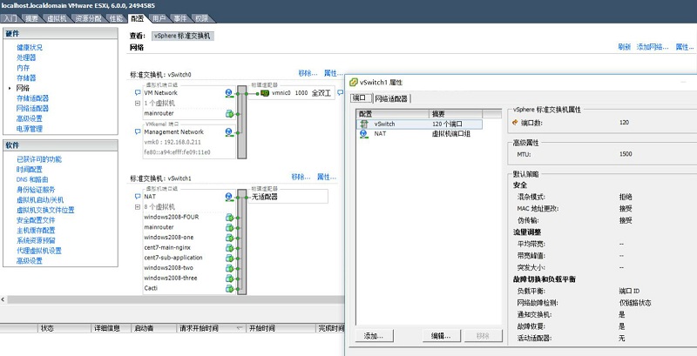Click the NAT port group icon in dialog list
The width and height of the screenshot is (697, 356).
click(364, 134)
